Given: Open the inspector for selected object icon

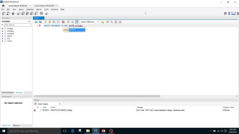Looking at the screenshot, I should coord(13,13).
